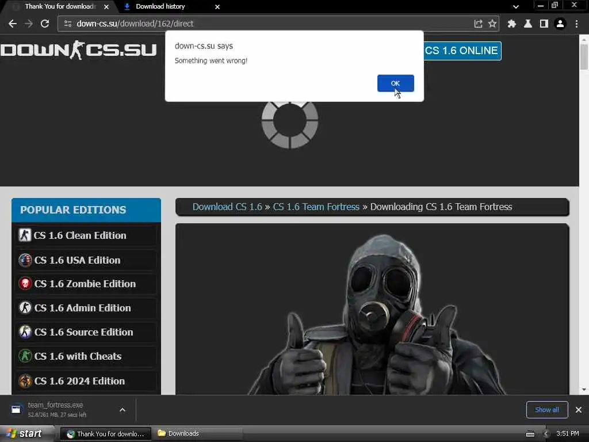Open the CS 1.6 Team Fortress breadcrumb
The height and width of the screenshot is (442, 589).
pos(316,207)
